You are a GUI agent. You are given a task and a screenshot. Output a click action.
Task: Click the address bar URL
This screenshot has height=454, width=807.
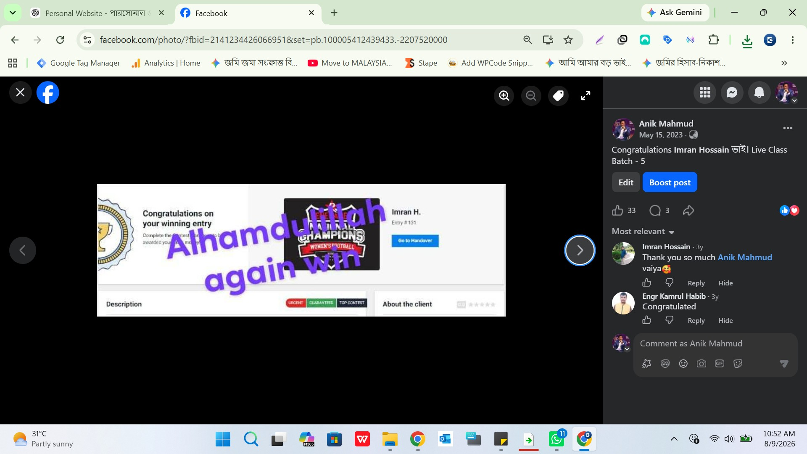[273, 40]
